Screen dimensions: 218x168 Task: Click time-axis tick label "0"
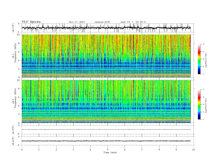(22, 150)
